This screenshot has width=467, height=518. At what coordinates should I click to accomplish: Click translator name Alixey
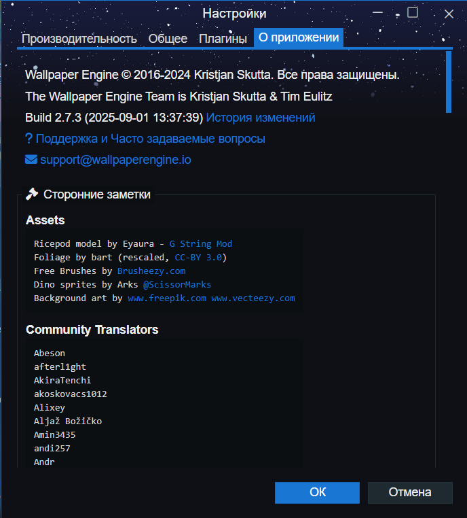pyautogui.click(x=50, y=408)
